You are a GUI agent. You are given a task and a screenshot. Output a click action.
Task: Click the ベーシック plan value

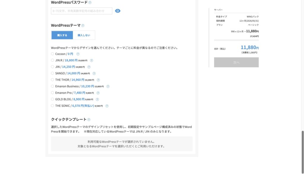(253, 25)
